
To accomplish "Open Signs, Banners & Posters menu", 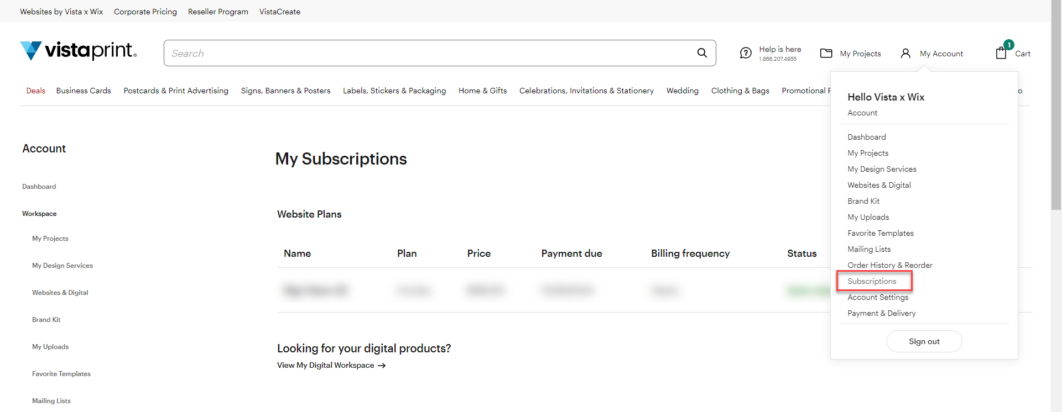I will click(x=285, y=91).
